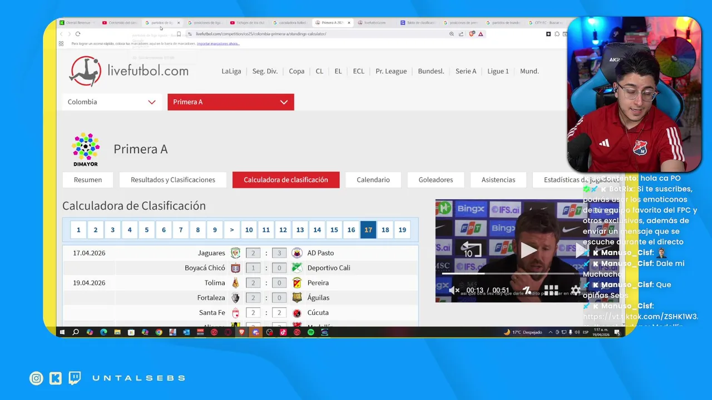Click the Boyacá Chicó team crest
Viewport: 712px width, 400px height.
click(x=235, y=268)
